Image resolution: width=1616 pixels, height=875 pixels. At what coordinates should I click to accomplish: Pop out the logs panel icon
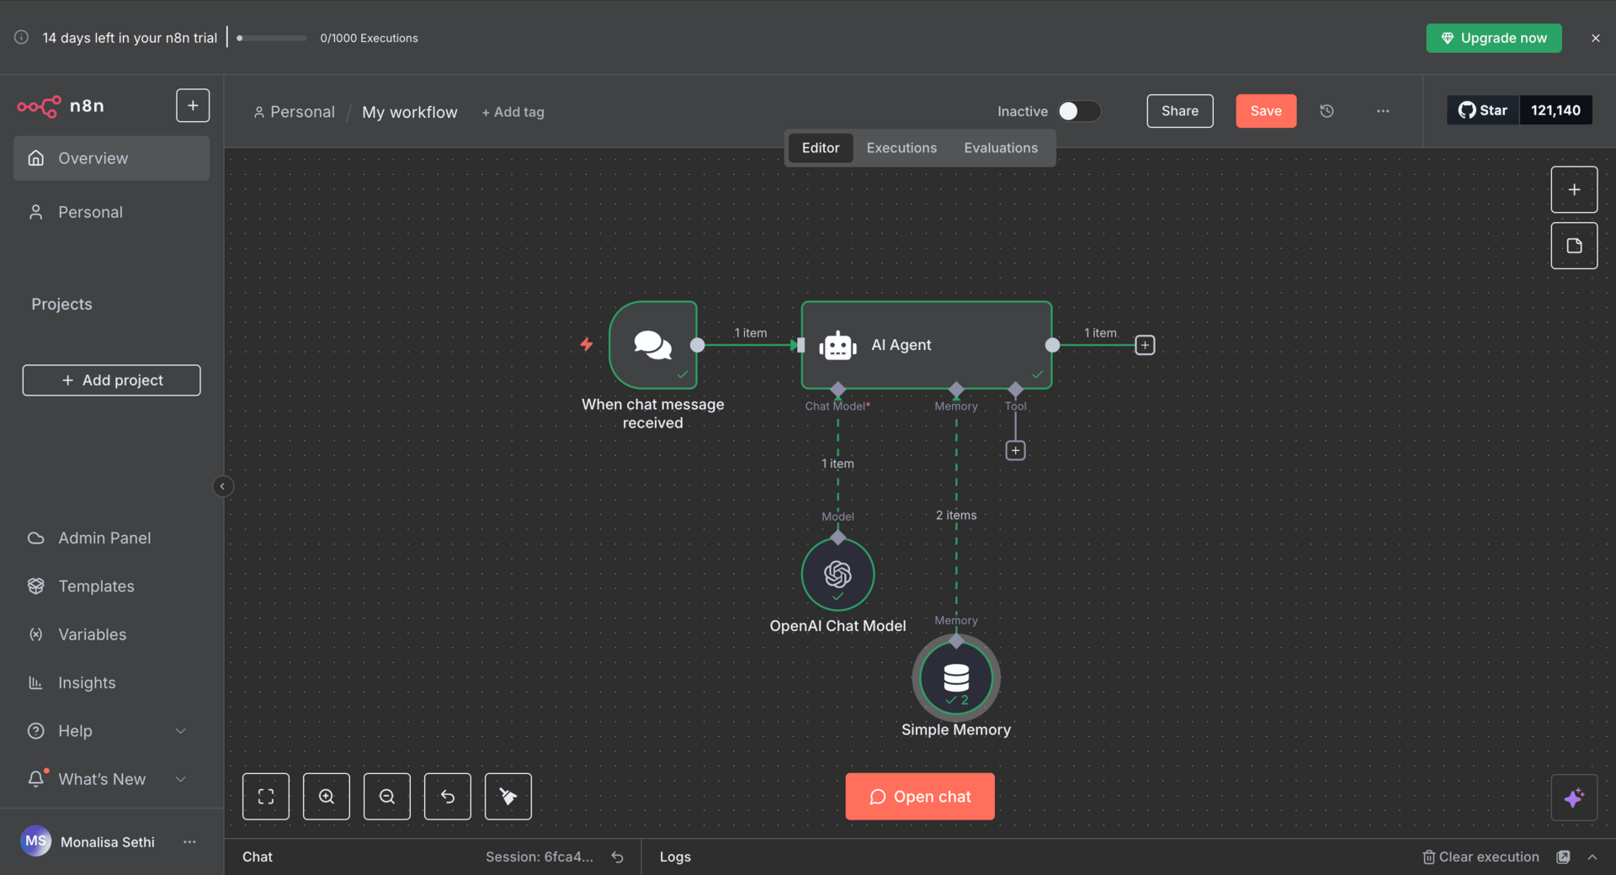pos(1563,856)
